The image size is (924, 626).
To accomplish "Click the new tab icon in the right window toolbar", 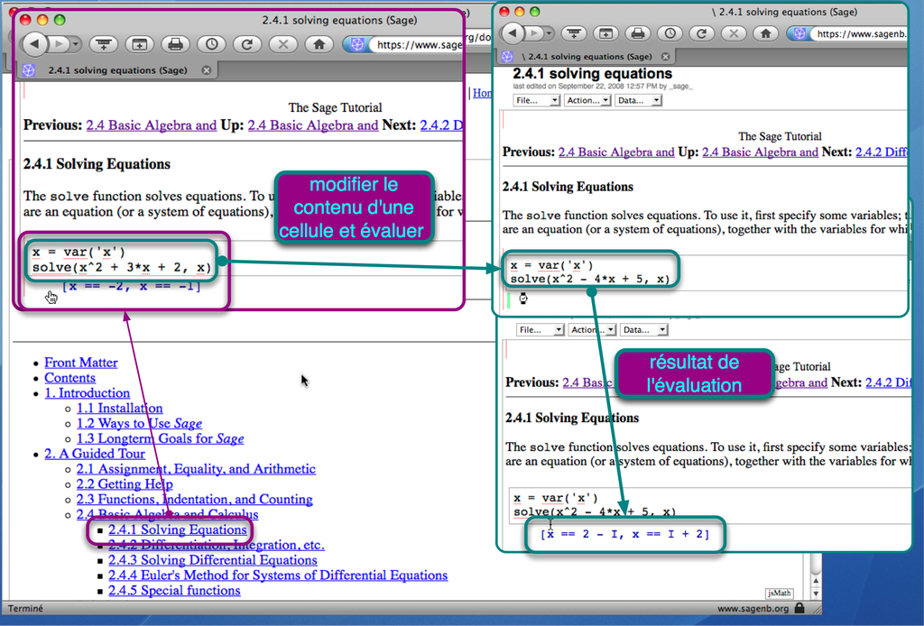I will (605, 33).
